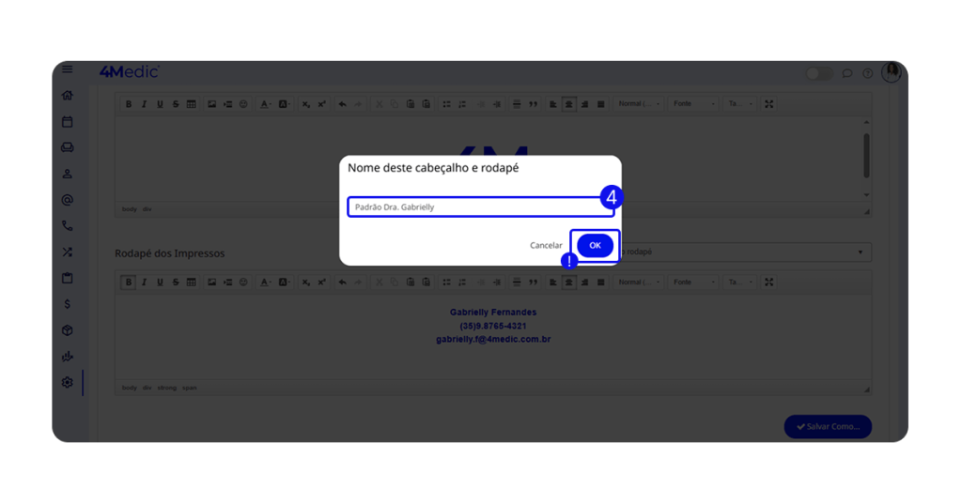Open the financial dollar icon in the sidebar
The height and width of the screenshot is (504, 962).
coord(68,304)
